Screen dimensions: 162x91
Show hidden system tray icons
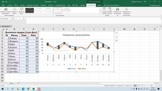131,89
